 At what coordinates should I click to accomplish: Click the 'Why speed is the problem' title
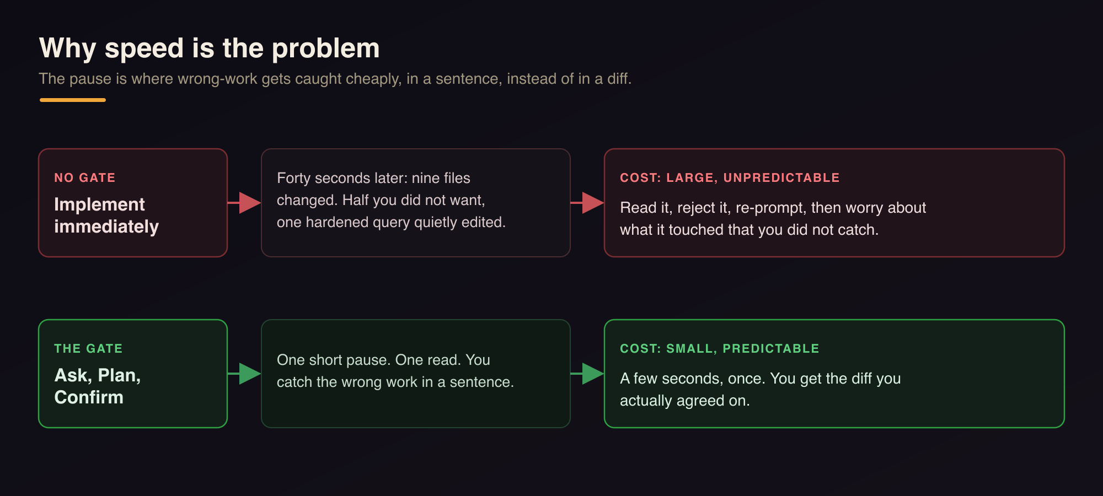(210, 48)
